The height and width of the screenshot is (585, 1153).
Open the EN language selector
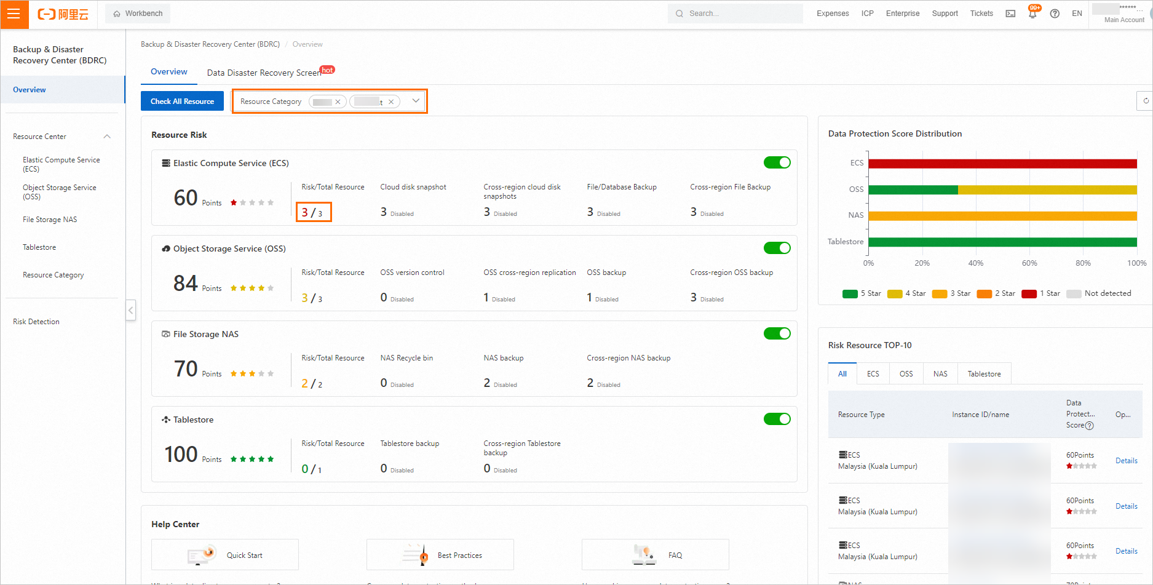click(x=1077, y=14)
